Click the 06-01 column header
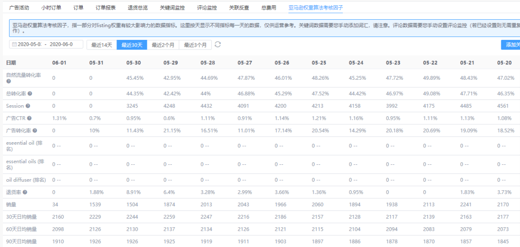The height and width of the screenshot is (247, 520). click(x=58, y=62)
